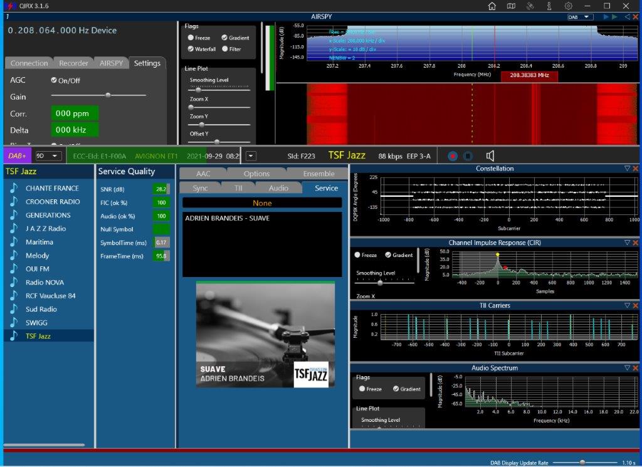Click the spectrum Smoothing Level slider

(x=219, y=89)
